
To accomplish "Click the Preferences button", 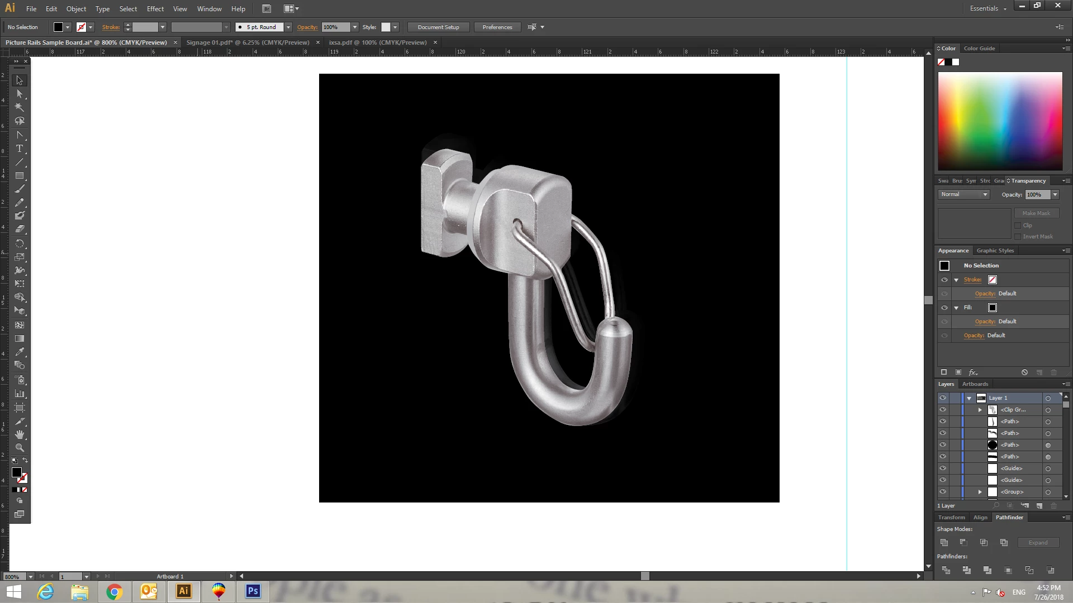I will 497,27.
